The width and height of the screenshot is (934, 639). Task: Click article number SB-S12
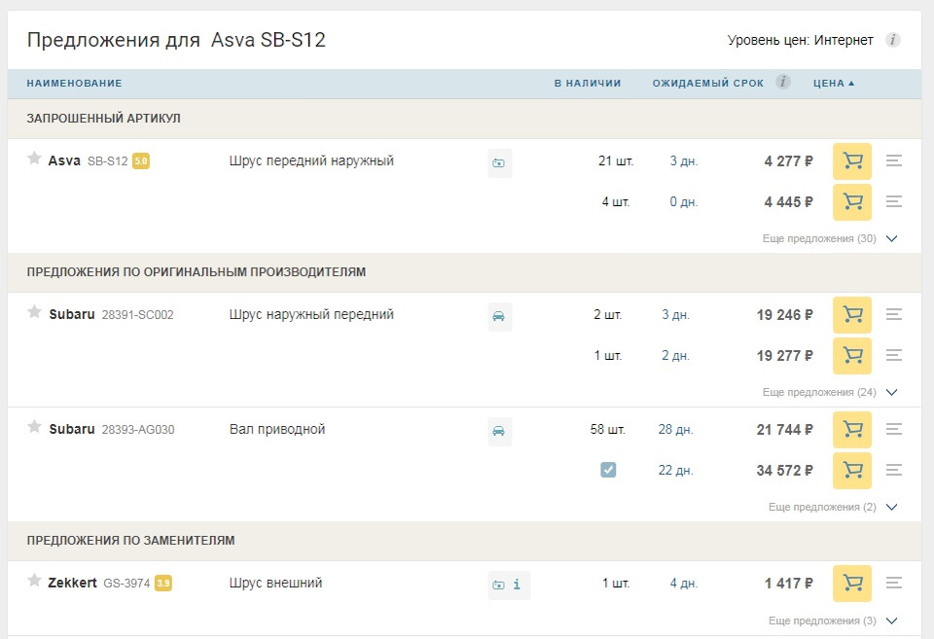pos(108,161)
